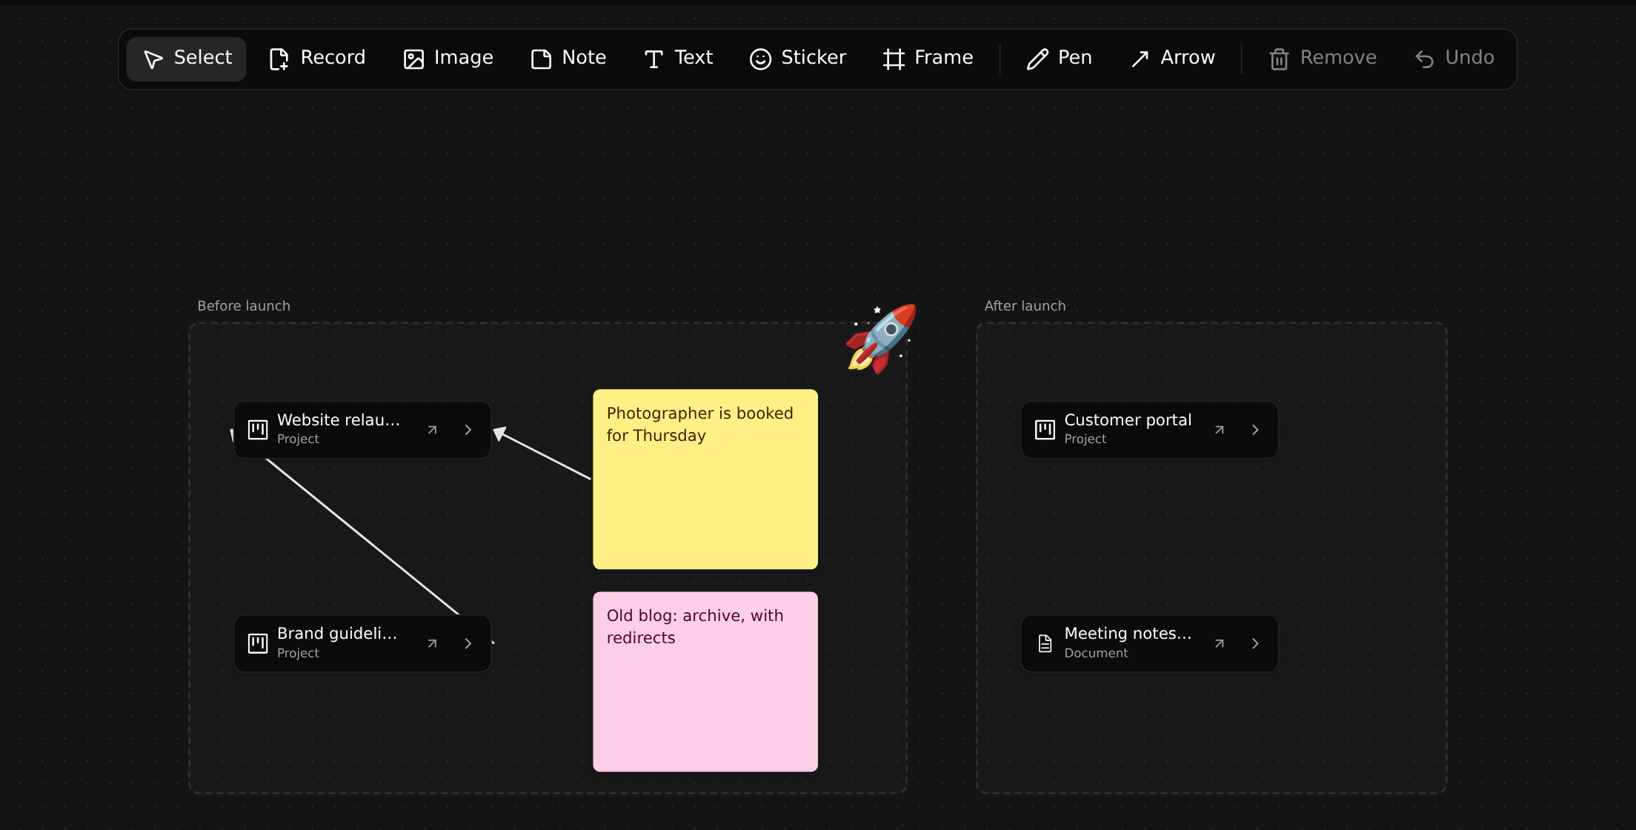Select the Before launch frame label
This screenshot has width=1636, height=830.
(x=244, y=306)
